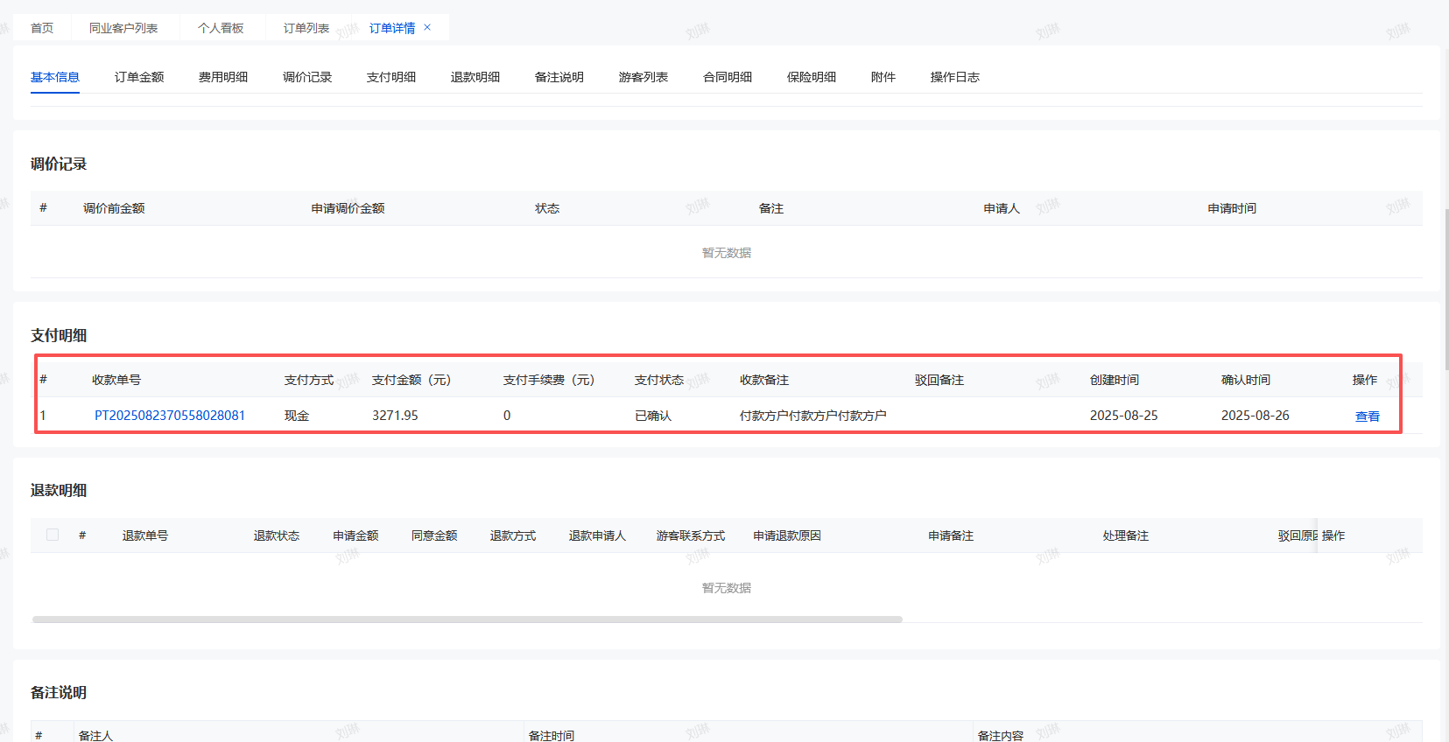The width and height of the screenshot is (1449, 742).
Task: Open the 同业客户列表 tab
Action: pyautogui.click(x=123, y=28)
